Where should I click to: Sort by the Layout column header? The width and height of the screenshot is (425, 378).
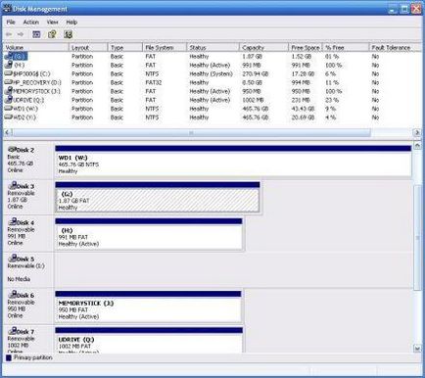pyautogui.click(x=88, y=48)
